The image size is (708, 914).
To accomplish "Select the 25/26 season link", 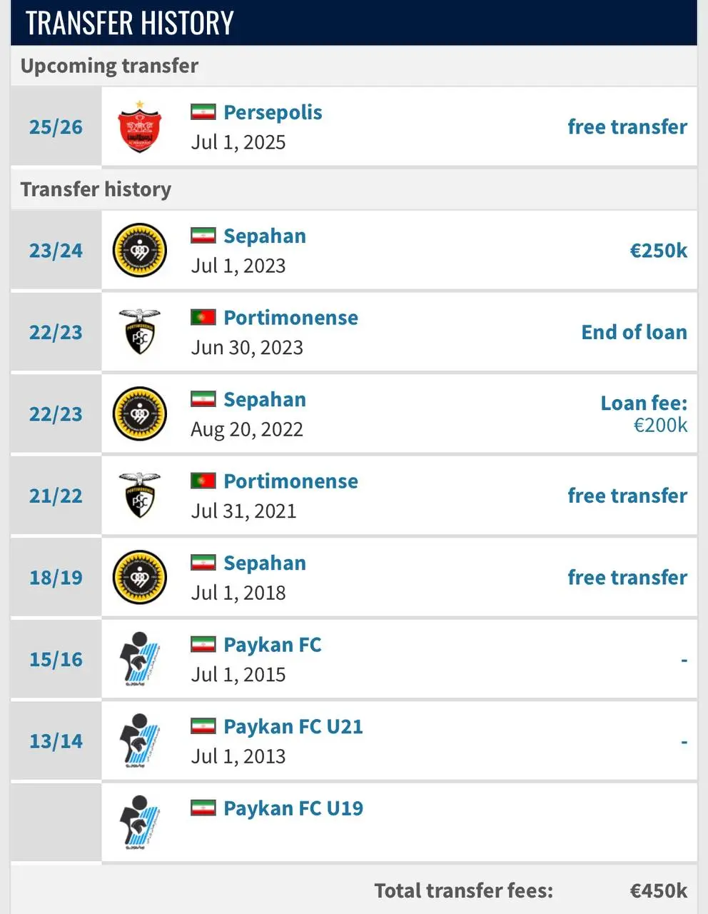I will (x=56, y=127).
